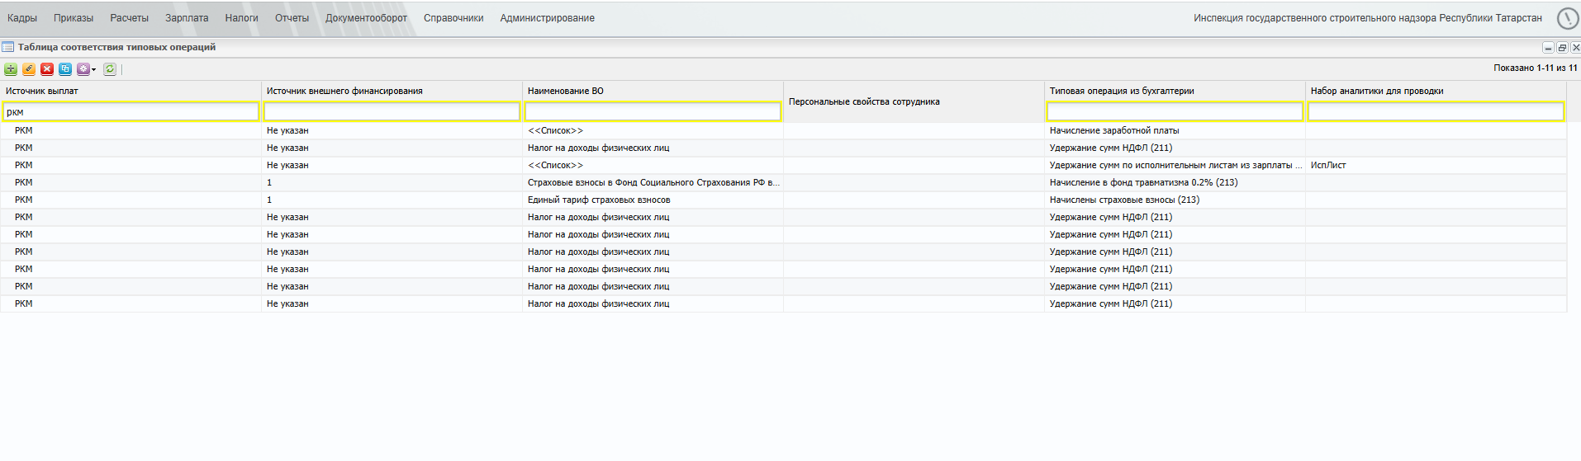This screenshot has width=1581, height=461.
Task: Sort by Источник выплат column header
Action: (x=42, y=91)
